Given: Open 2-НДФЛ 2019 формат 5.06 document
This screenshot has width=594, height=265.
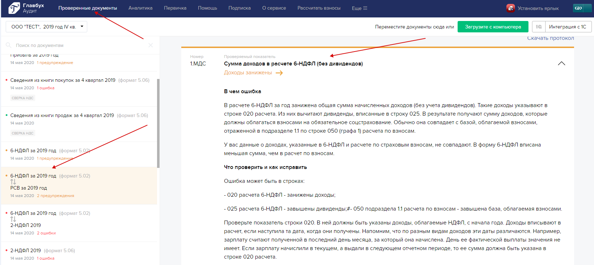Looking at the screenshot, I should tap(79, 254).
